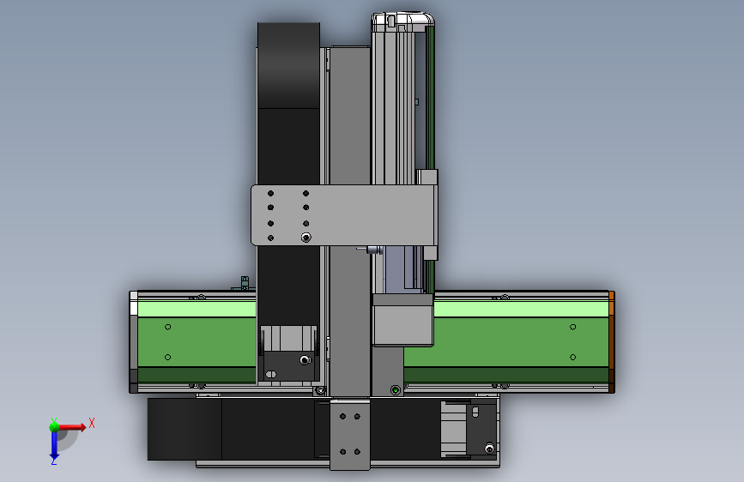Click the screw on vertical axis coupling block
Screen dimensions: 744x482
pyautogui.click(x=305, y=360)
